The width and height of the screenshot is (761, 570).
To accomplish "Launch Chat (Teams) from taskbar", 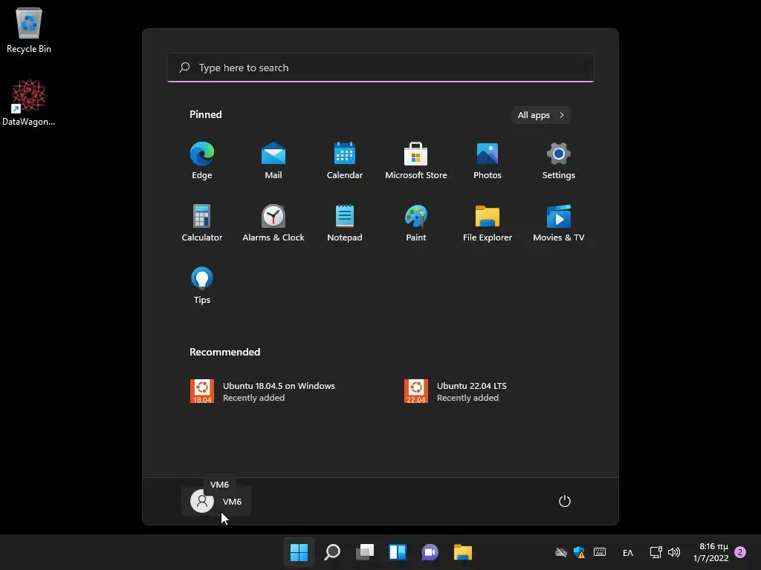I will point(430,552).
